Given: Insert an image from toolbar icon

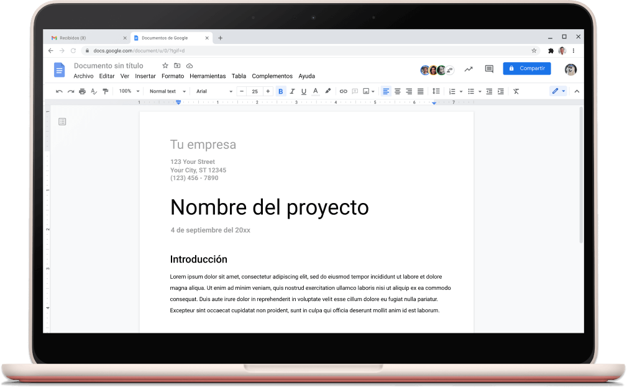Looking at the screenshot, I should click(366, 91).
